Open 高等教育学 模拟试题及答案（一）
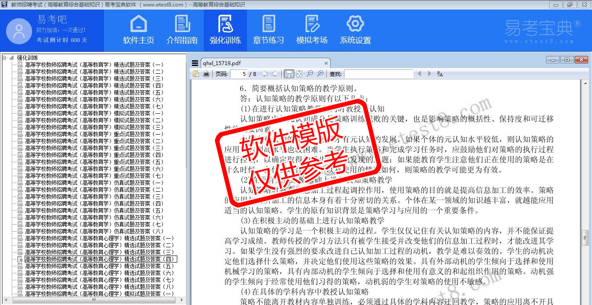The image size is (592, 305). (x=94, y=113)
